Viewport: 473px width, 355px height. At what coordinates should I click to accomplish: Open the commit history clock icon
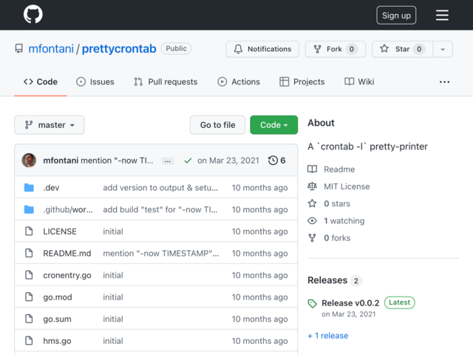coord(273,160)
